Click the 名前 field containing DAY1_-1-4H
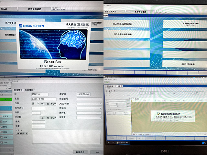The image size is (207, 155). 44,99
